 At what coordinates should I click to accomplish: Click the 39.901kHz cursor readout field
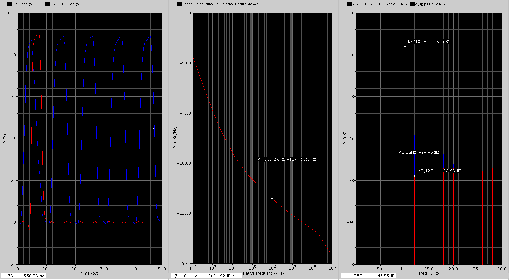click(185, 276)
